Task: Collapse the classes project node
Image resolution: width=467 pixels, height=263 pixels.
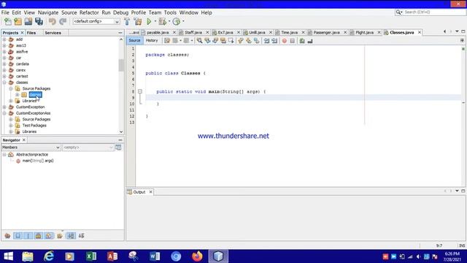Action: coord(4,83)
